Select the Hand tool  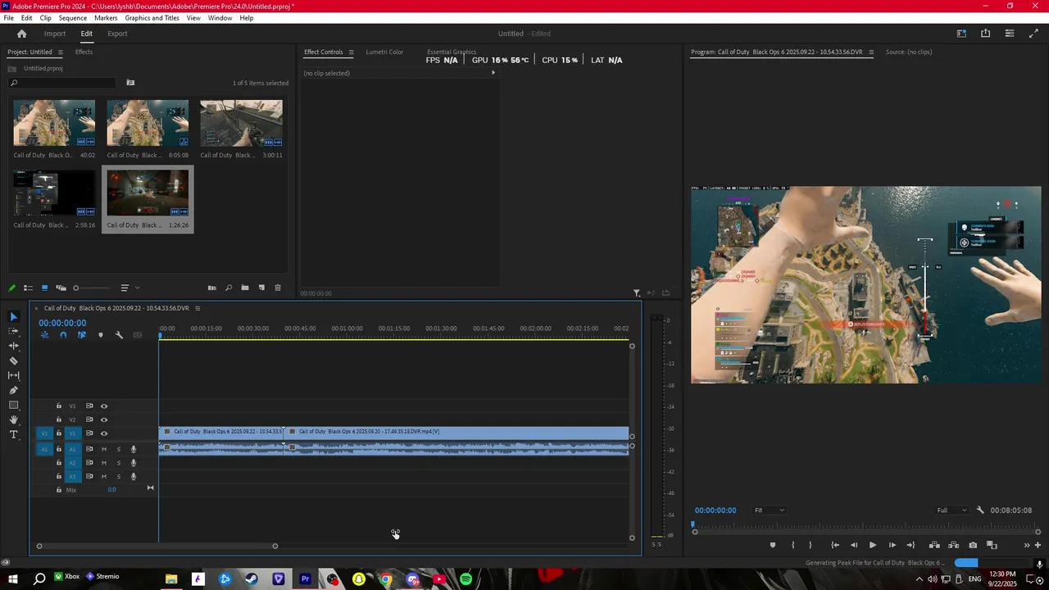click(x=13, y=420)
